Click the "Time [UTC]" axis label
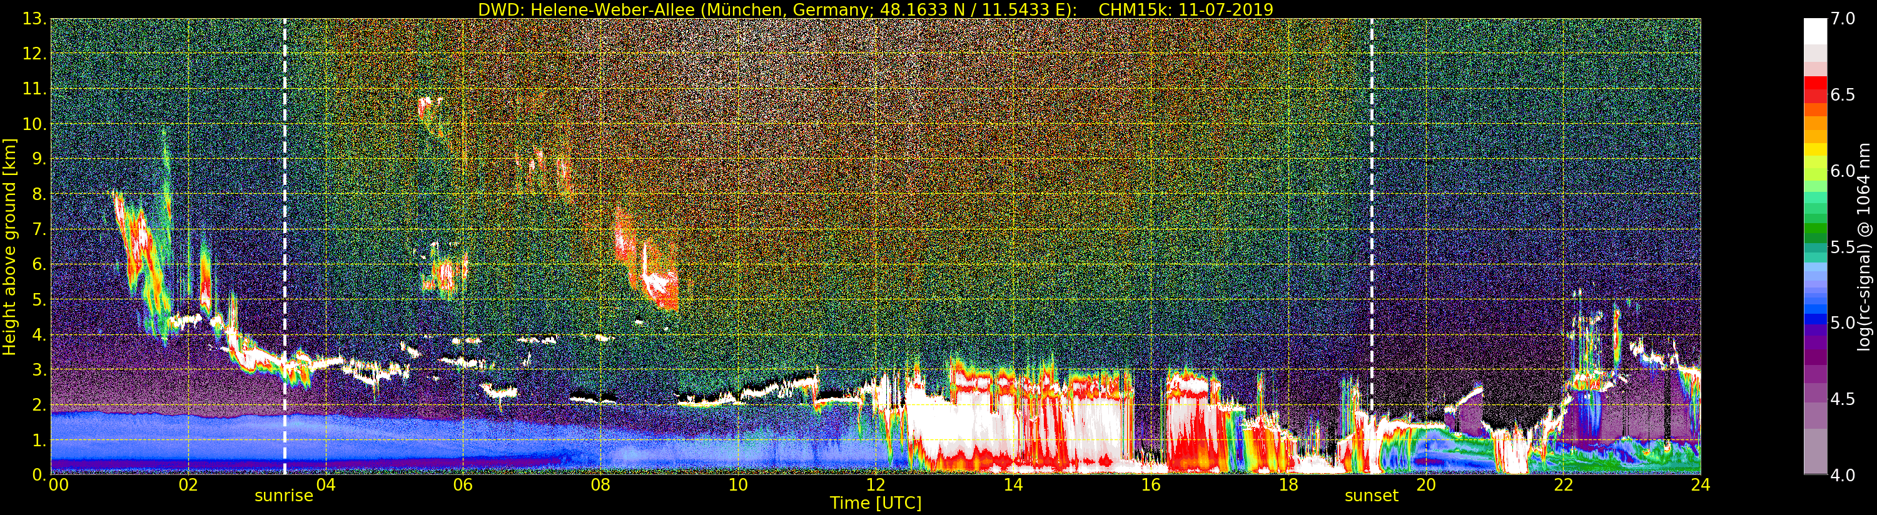 875,503
